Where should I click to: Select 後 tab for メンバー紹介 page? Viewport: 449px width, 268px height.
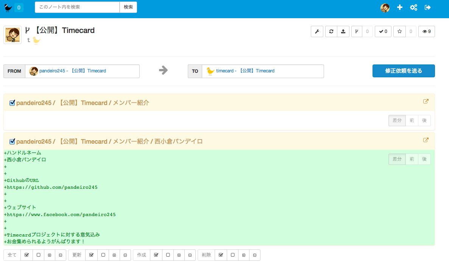424,121
